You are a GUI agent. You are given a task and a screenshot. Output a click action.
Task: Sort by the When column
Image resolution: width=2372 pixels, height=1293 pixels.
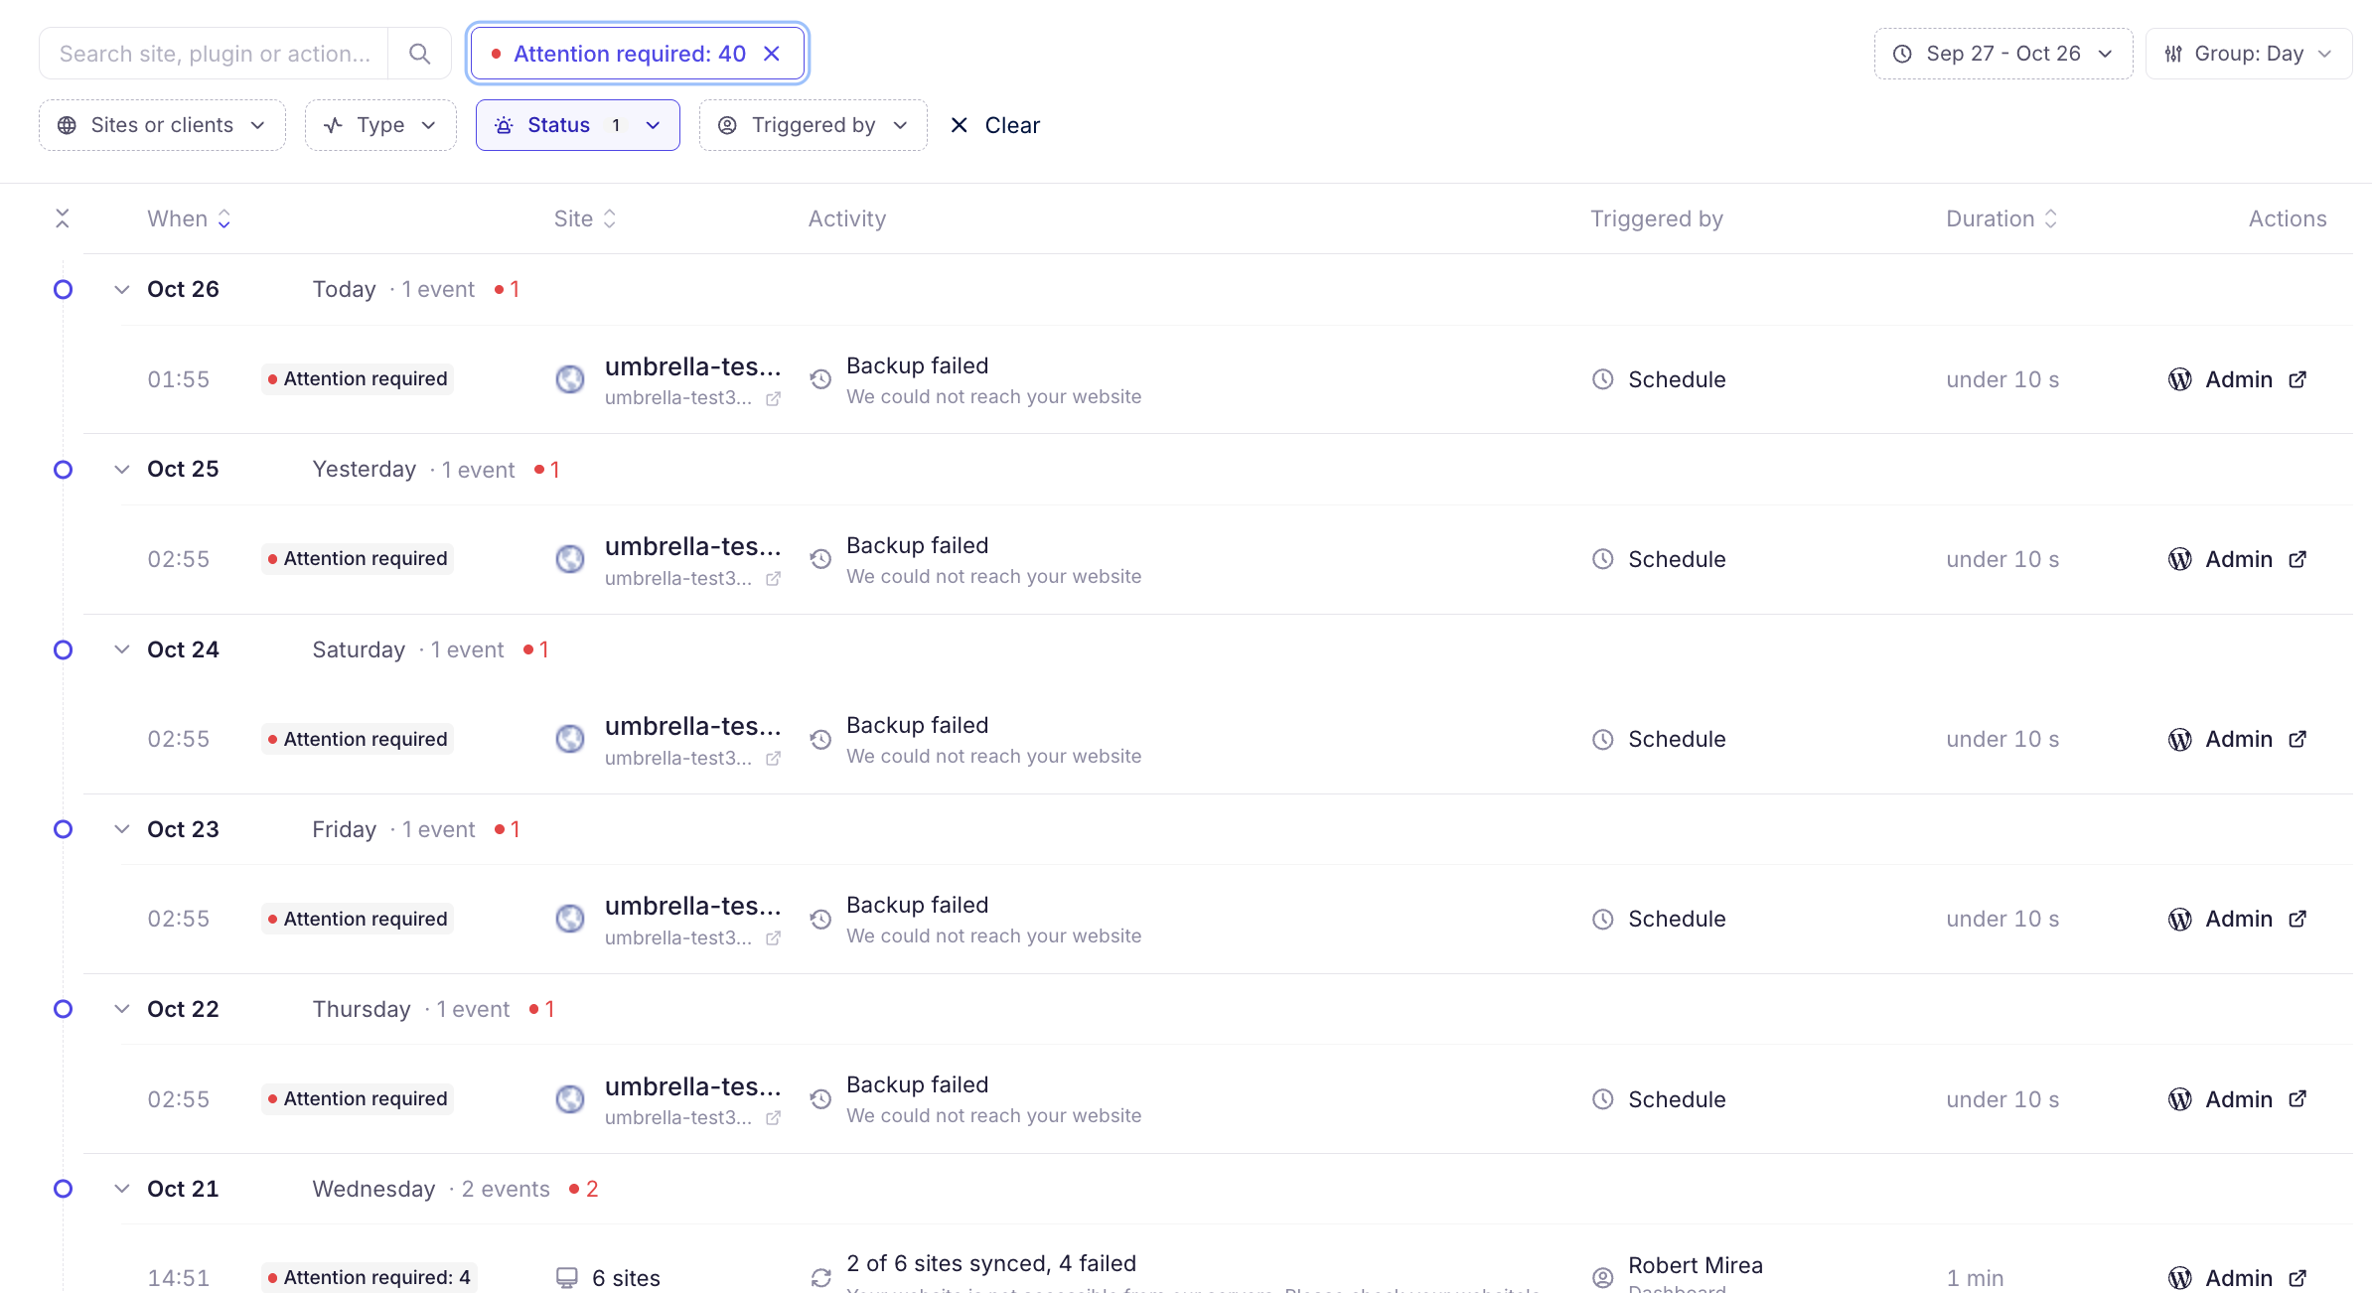[x=189, y=218]
